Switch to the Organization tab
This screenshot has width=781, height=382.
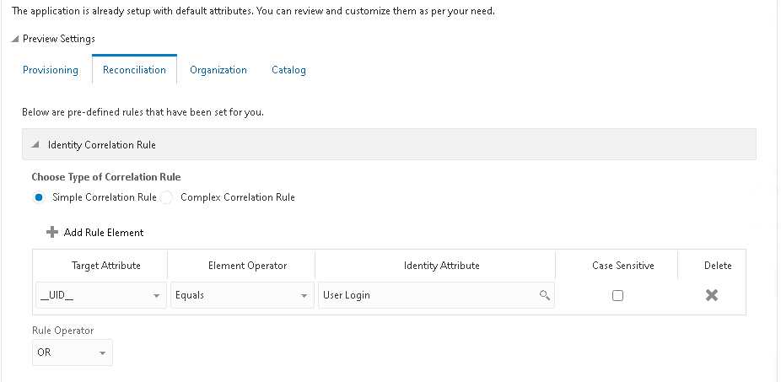pos(218,70)
